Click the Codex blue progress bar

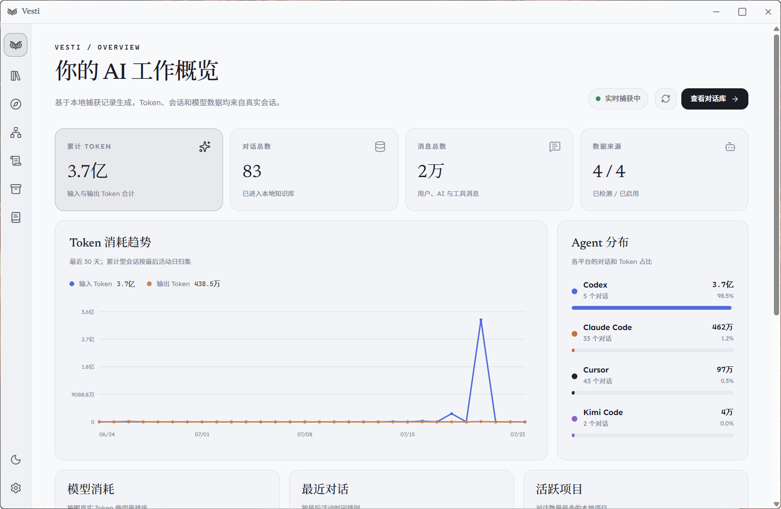click(652, 308)
